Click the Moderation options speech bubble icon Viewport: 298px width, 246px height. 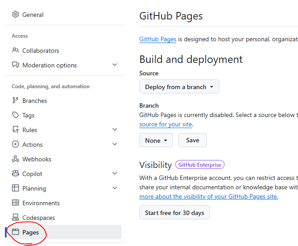(x=15, y=65)
